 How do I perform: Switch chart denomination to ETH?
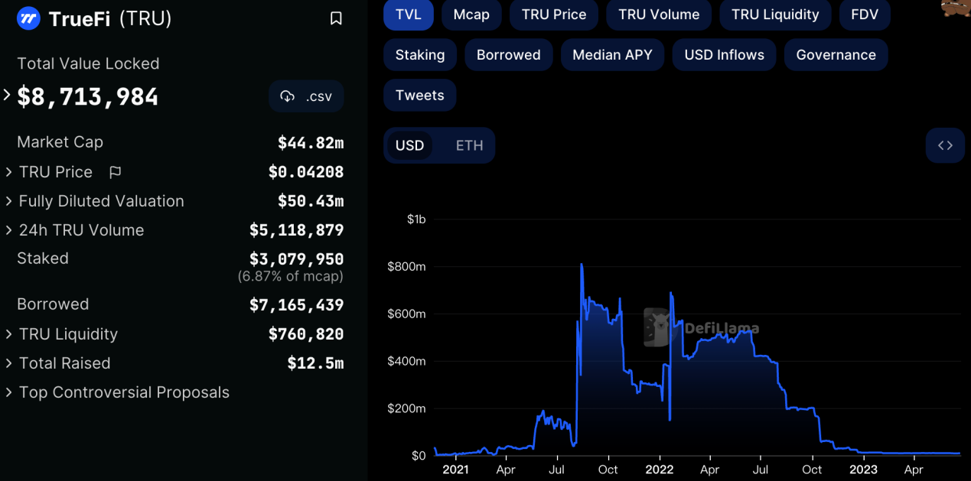(x=469, y=145)
